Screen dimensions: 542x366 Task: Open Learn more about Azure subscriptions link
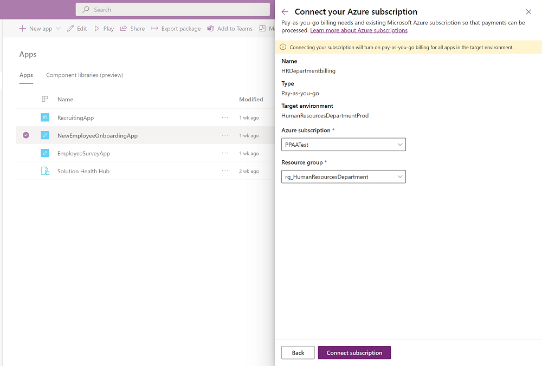click(x=359, y=30)
